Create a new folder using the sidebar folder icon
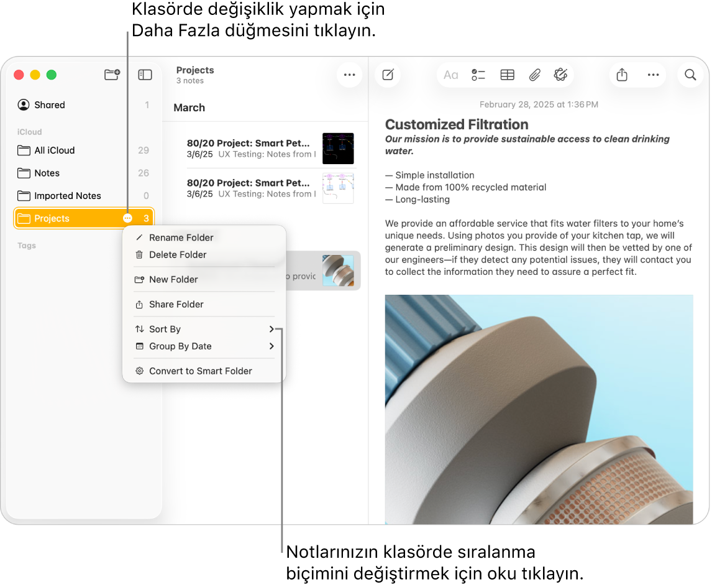 [x=112, y=74]
